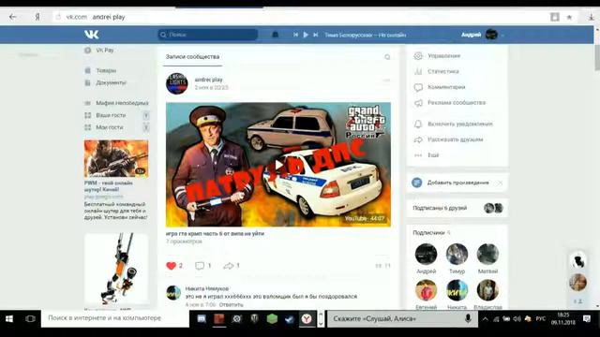Open subscriber Матвей avatar
Viewport: 600px width, 337px height.
(487, 254)
